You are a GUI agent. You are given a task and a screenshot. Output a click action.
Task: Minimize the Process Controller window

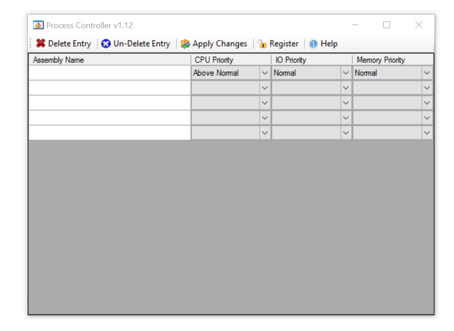355,25
